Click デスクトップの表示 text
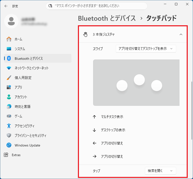193x179 pixels. pos(113,130)
